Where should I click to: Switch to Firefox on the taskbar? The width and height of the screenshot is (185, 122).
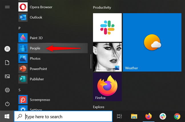[x=148, y=116]
